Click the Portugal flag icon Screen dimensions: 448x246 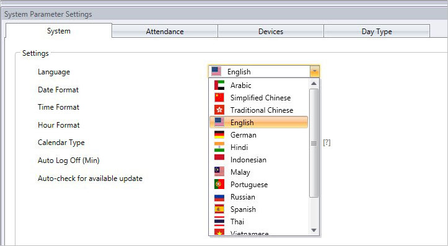219,184
